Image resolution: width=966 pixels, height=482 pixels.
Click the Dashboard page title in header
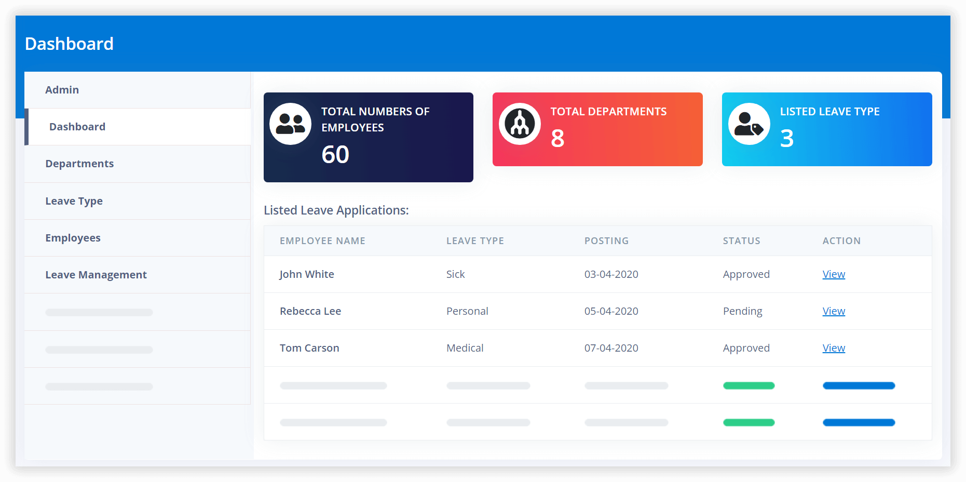[69, 44]
